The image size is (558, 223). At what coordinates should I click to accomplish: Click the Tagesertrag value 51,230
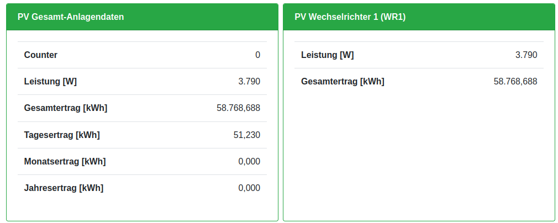(x=247, y=135)
